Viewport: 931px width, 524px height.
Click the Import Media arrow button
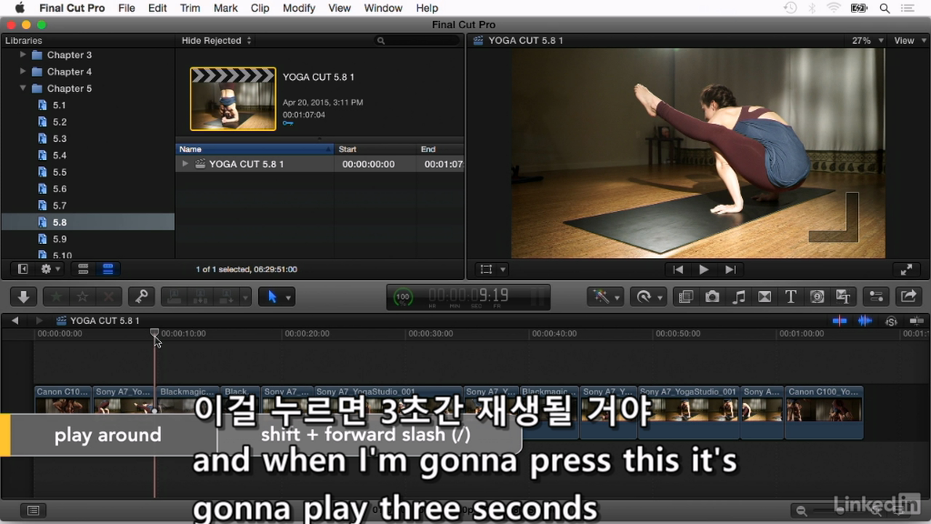click(x=23, y=296)
